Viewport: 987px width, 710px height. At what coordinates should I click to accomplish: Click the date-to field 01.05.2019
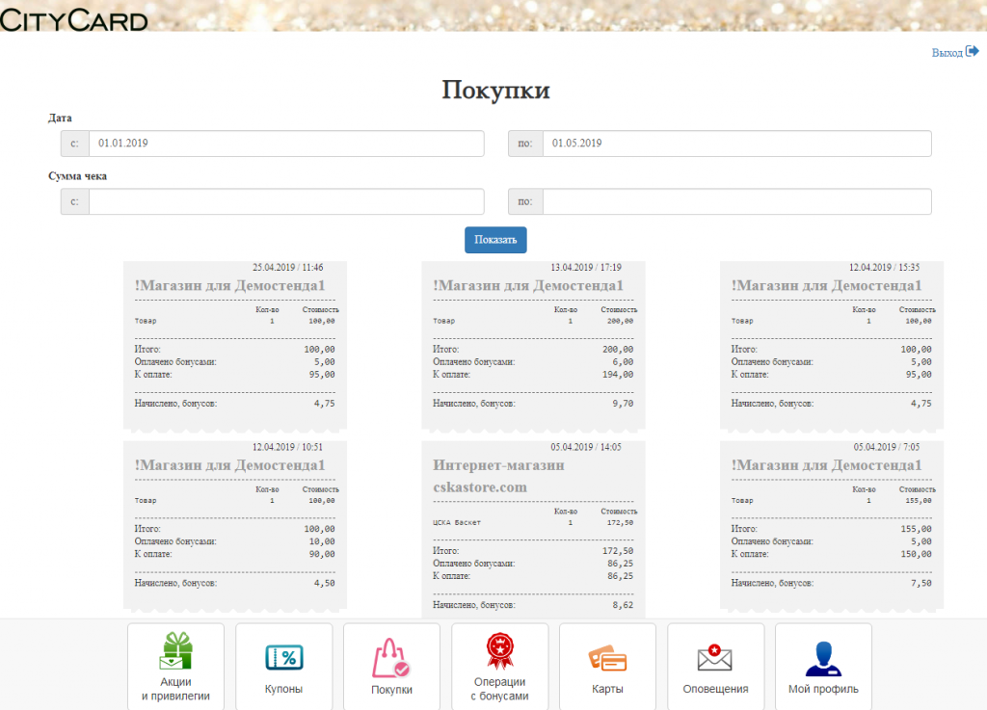[737, 144]
